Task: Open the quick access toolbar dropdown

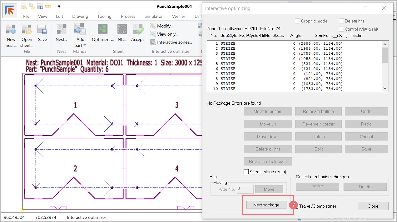Action: click(x=59, y=6)
